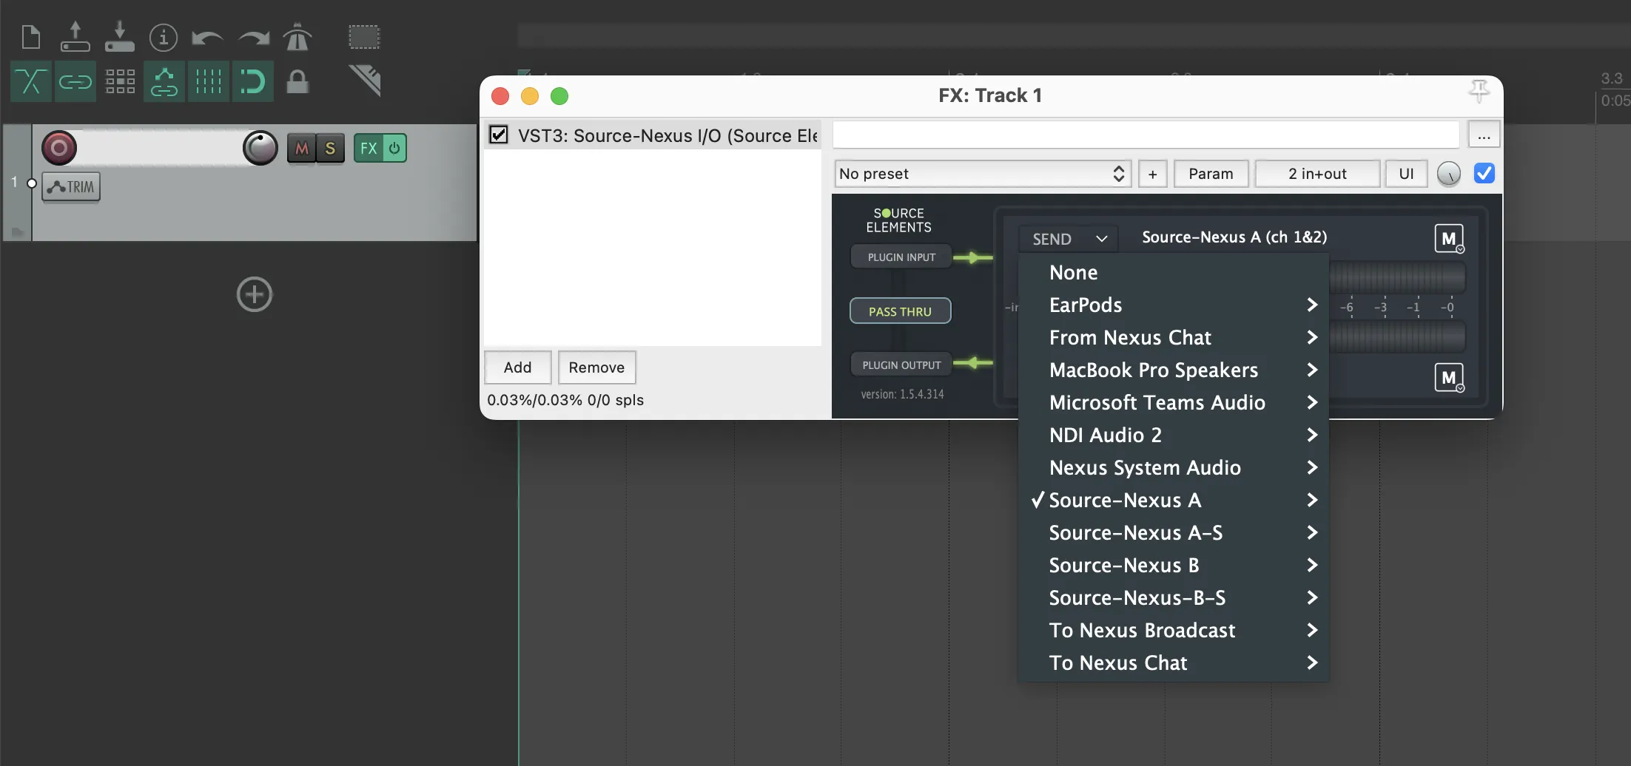Toggle the blue FX bypass checkbox
This screenshot has width=1631, height=766.
[x=1484, y=173]
